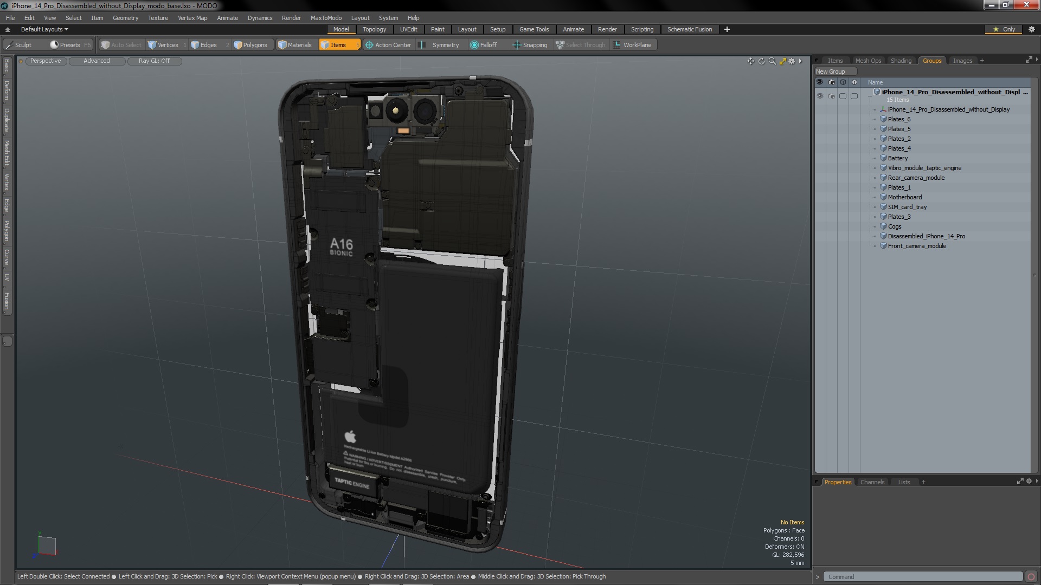Maximize the Groups panel via expand icon
This screenshot has width=1041, height=585.
[x=1029, y=60]
